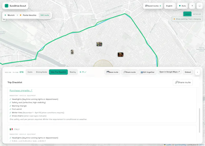Click the orange Ponte Vecchio destination square
Screen dimensions: 205x146
tap(20, 15)
